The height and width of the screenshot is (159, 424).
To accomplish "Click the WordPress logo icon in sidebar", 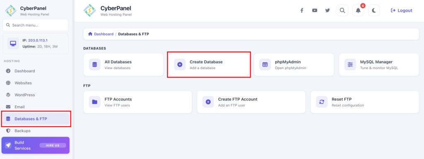I will pyautogui.click(x=8, y=95).
